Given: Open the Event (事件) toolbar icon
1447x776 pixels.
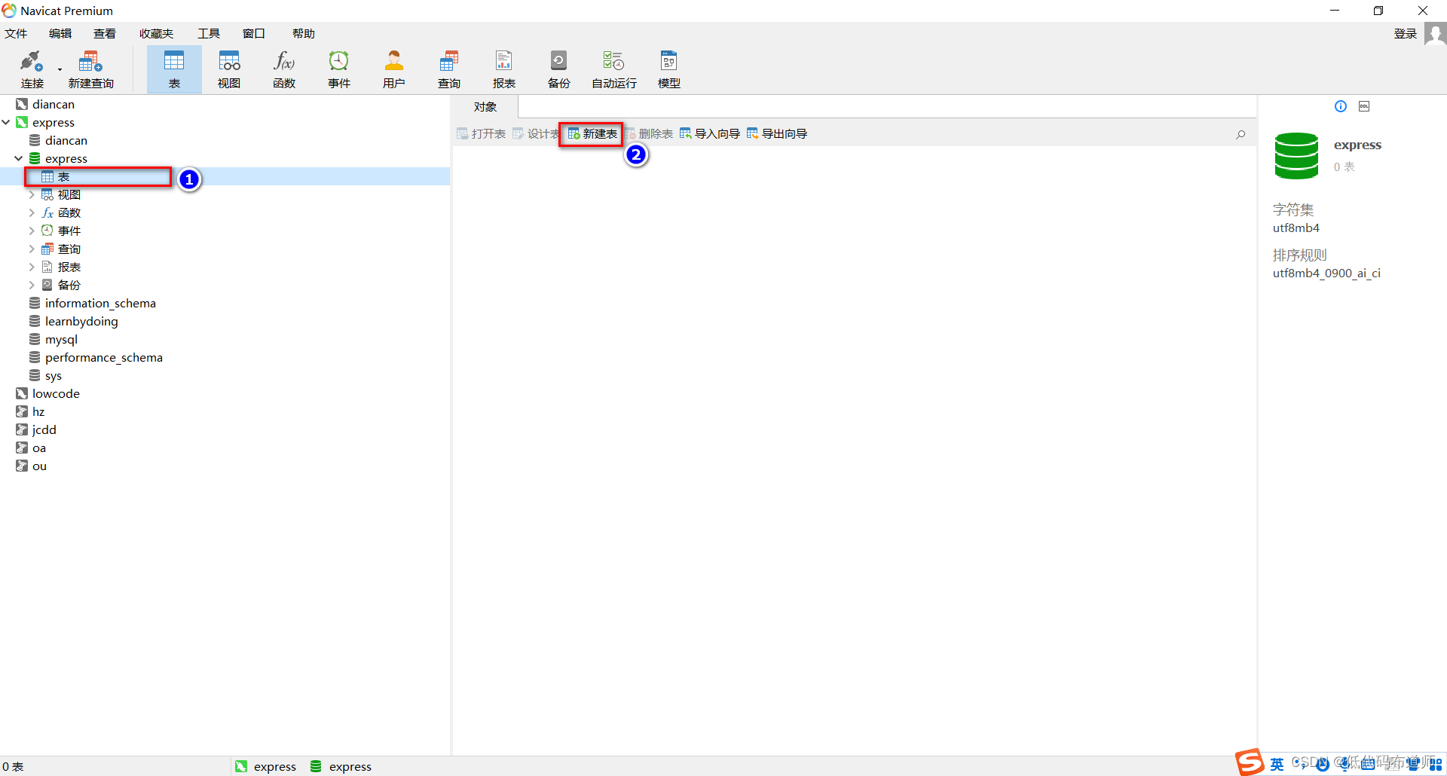Looking at the screenshot, I should [339, 69].
